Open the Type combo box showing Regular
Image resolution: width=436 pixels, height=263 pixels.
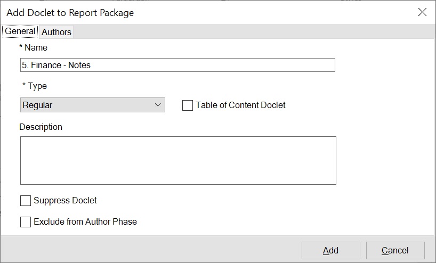tap(92, 105)
